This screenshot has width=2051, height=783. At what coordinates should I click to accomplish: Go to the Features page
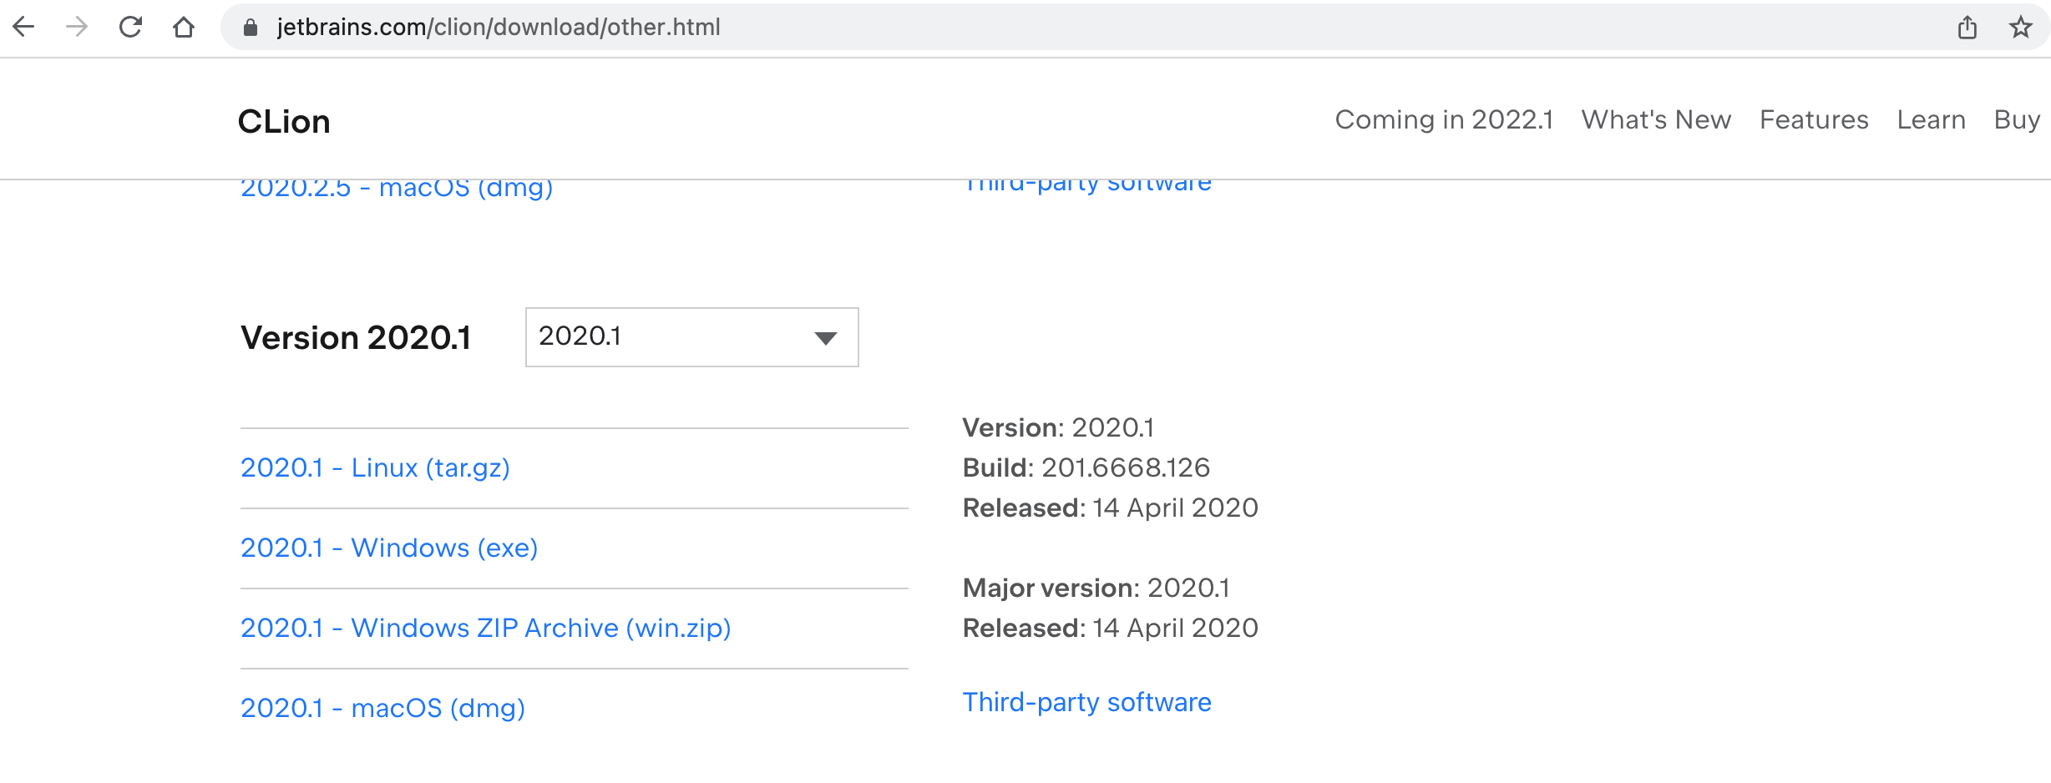click(1814, 120)
